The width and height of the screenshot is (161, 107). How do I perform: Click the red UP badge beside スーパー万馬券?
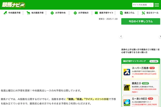[152, 68]
